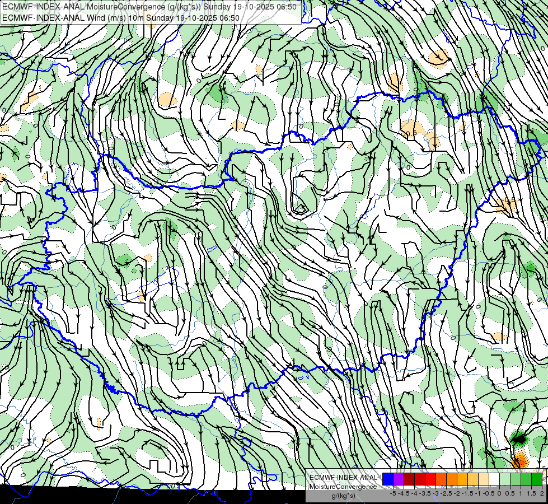Select the orange swatch between -2.5 and -2

click(x=452, y=479)
